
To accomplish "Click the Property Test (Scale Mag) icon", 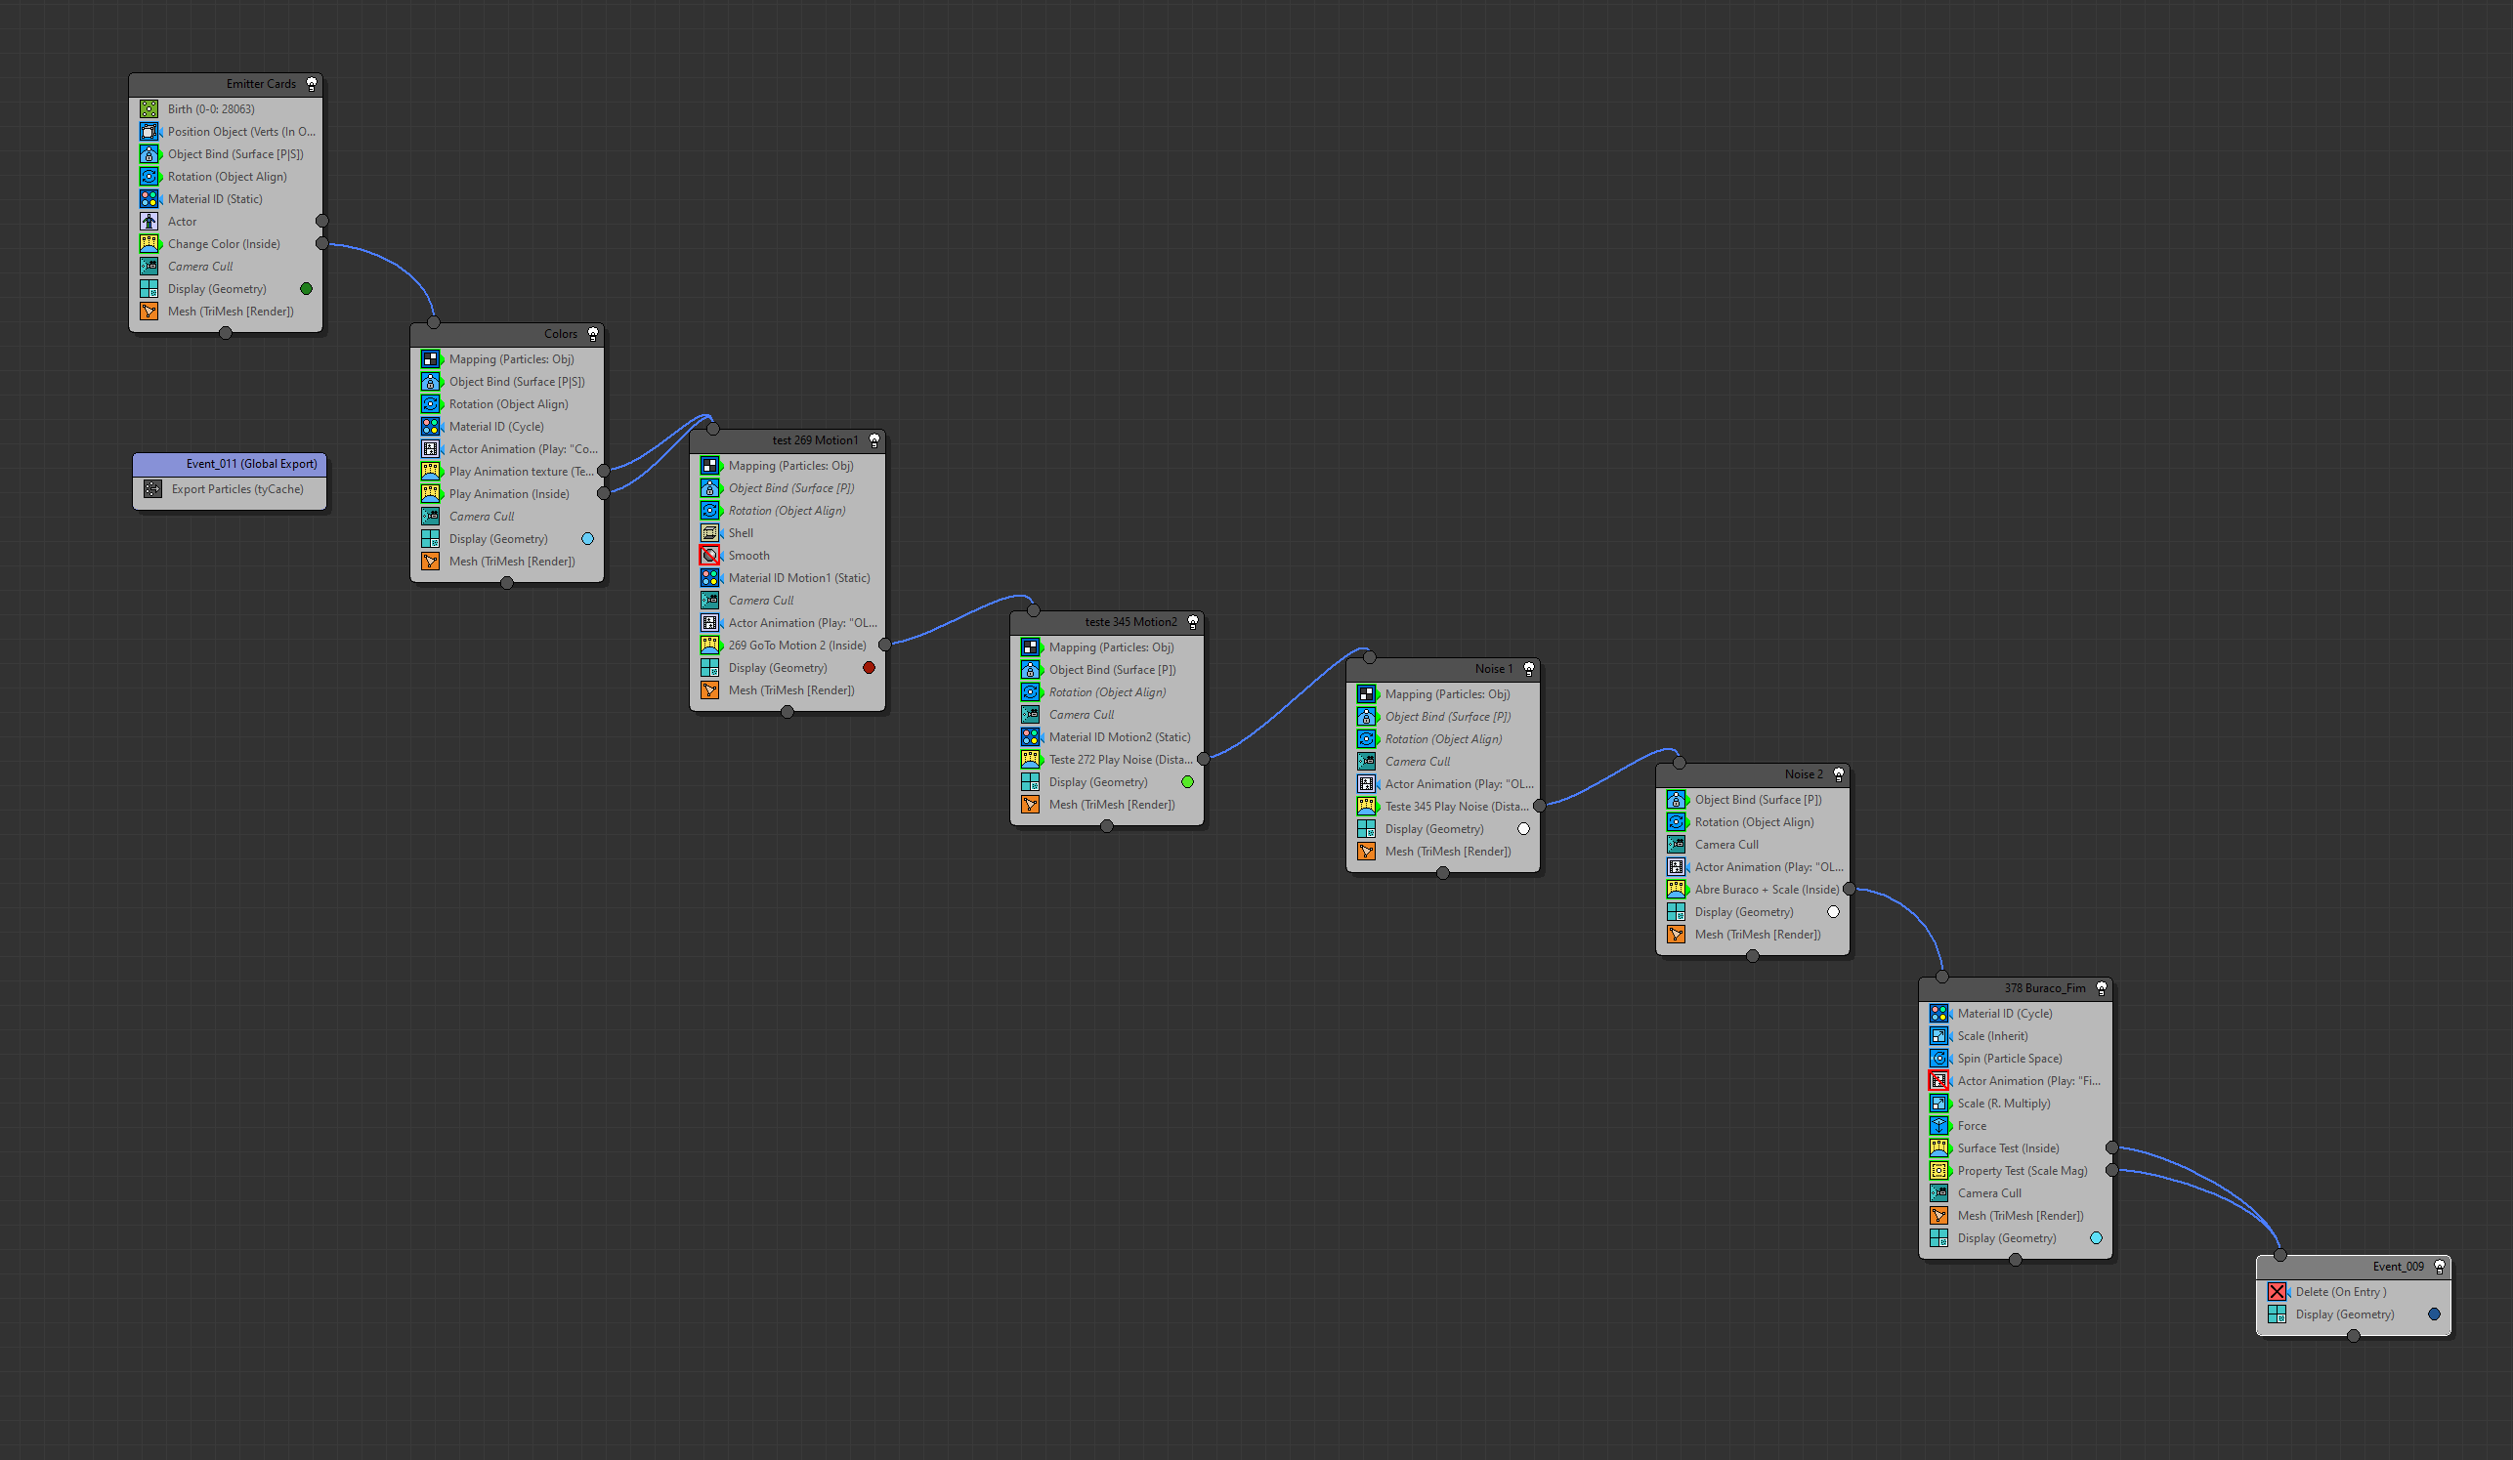I will click(1938, 1170).
